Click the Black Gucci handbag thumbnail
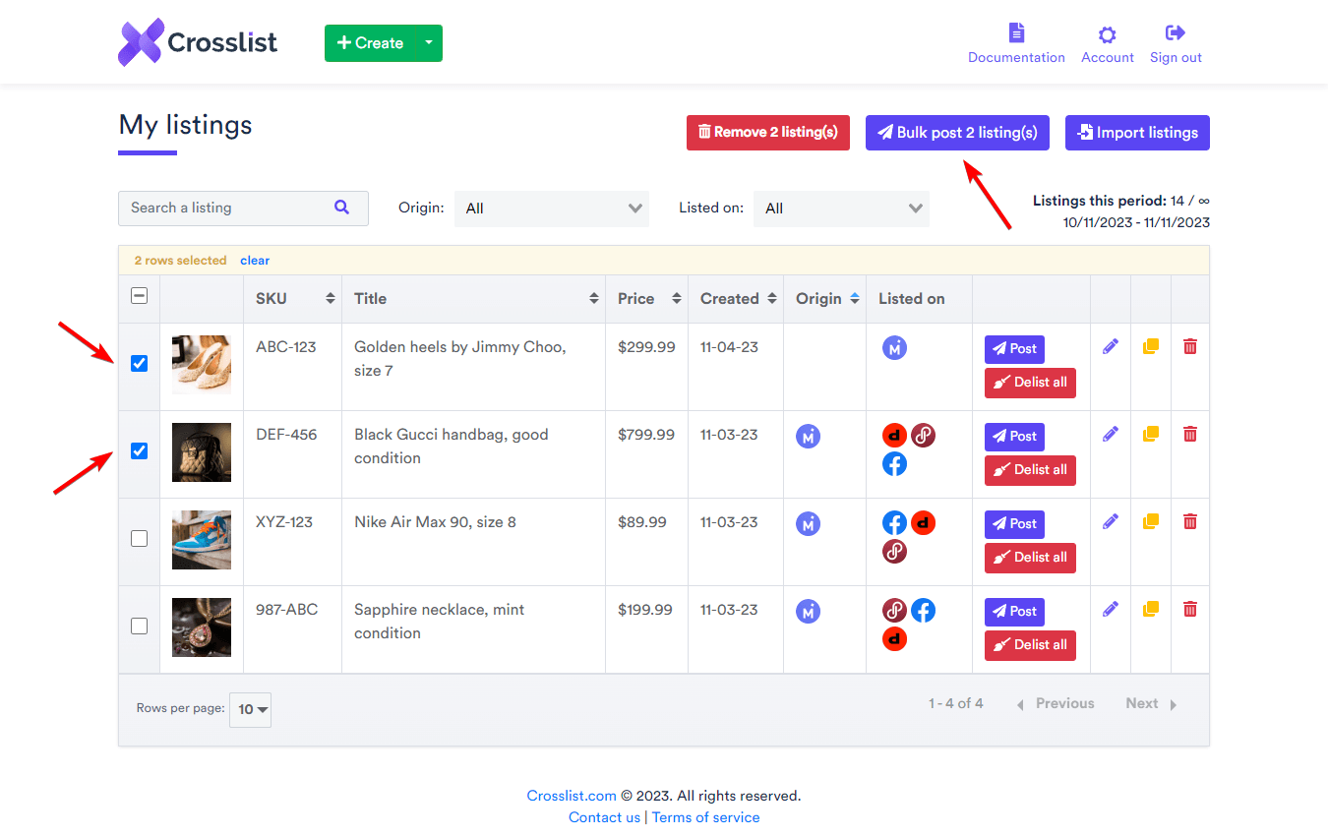The height and width of the screenshot is (836, 1328). [202, 452]
